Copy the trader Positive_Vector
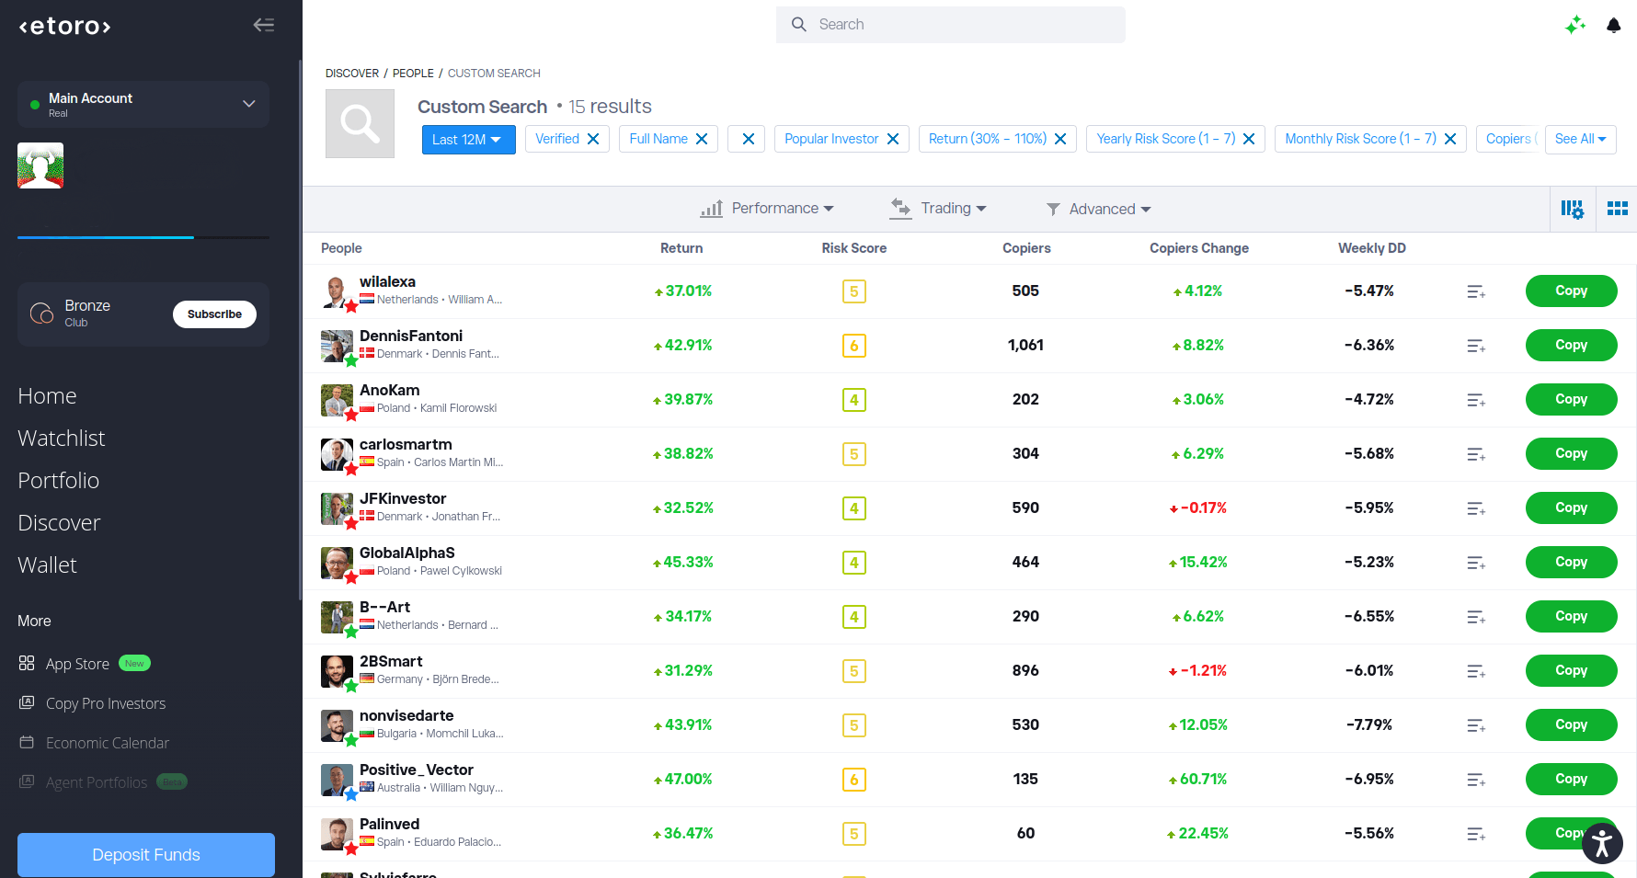The width and height of the screenshot is (1637, 878). [x=1571, y=780]
